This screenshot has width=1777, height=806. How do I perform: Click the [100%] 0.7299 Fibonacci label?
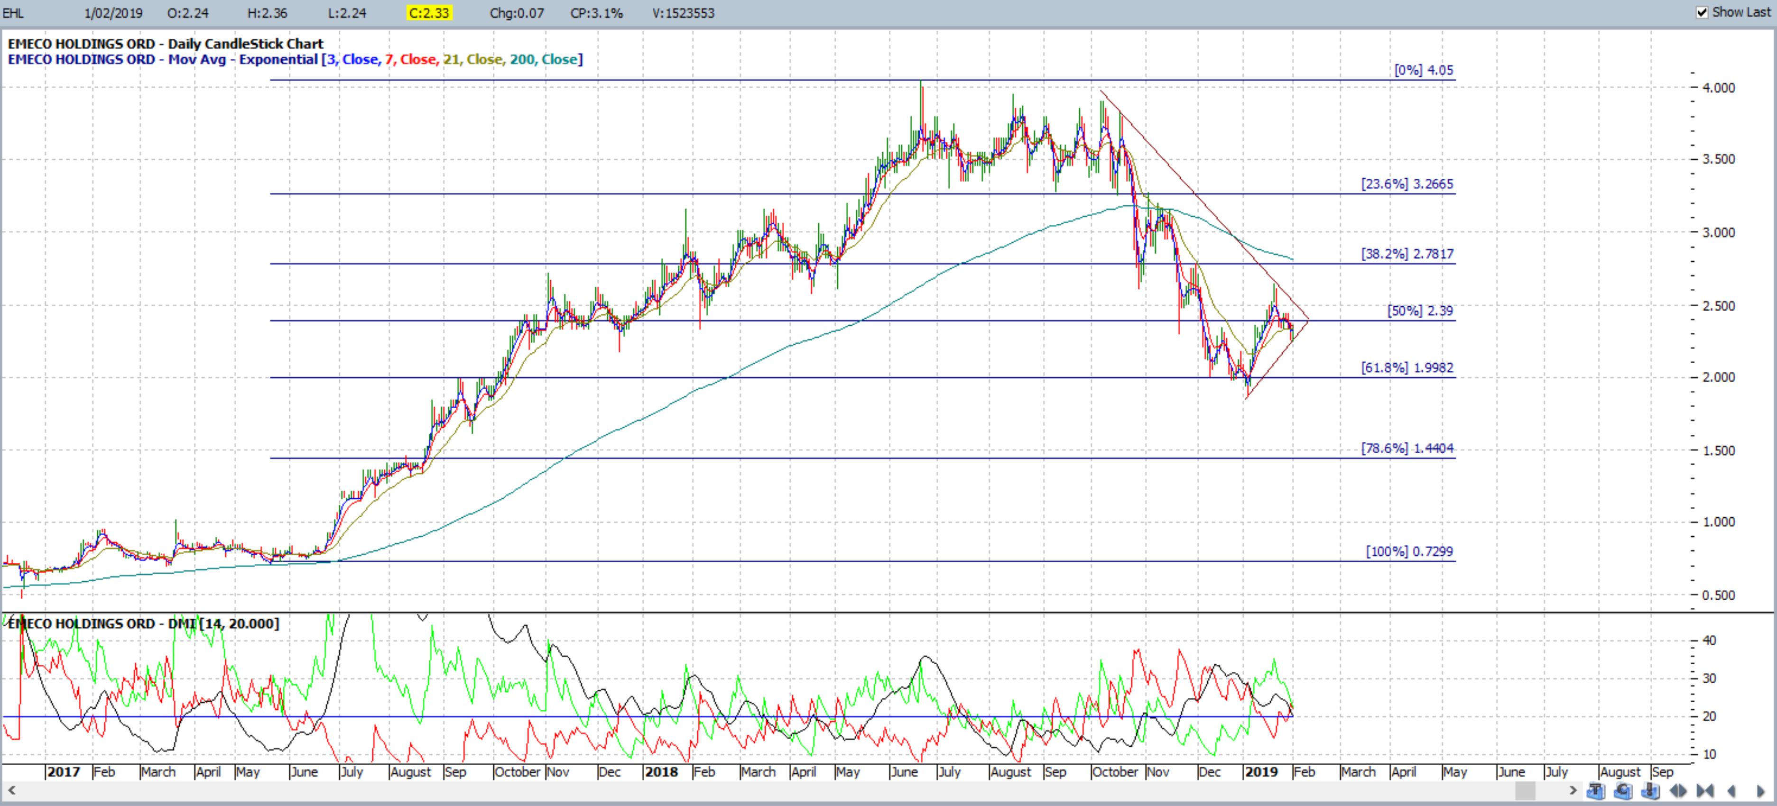(1409, 551)
